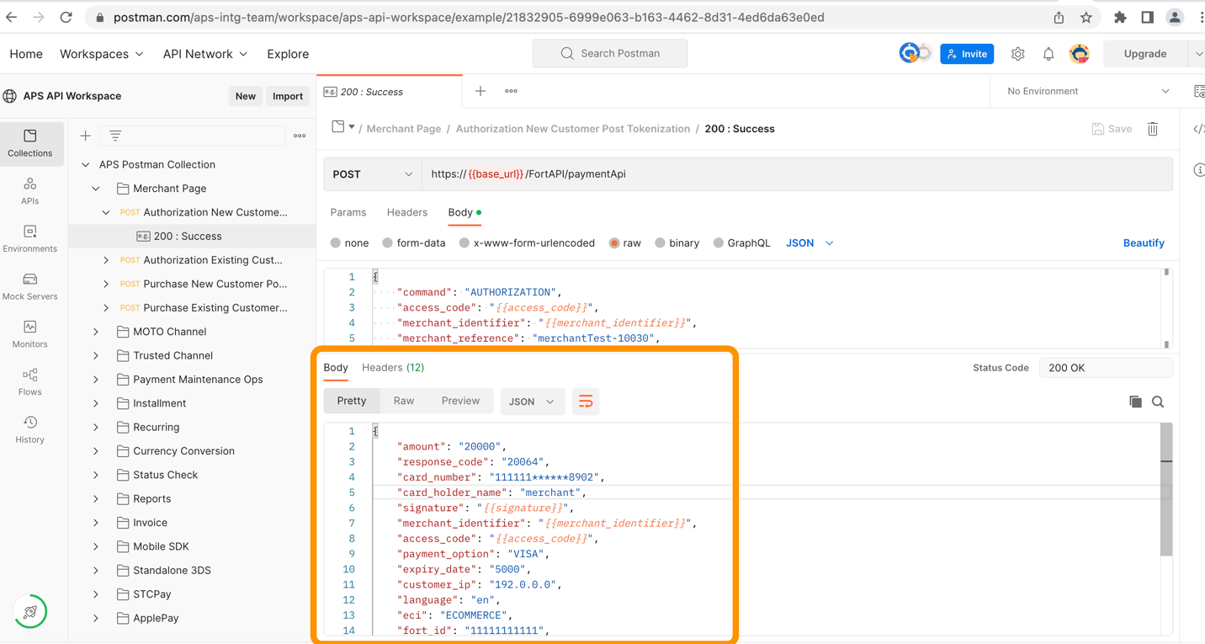Open the Mock Servers sidebar icon
The image size is (1205, 644).
(29, 286)
